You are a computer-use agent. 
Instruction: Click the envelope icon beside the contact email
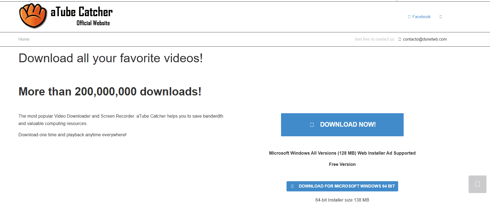[400, 39]
